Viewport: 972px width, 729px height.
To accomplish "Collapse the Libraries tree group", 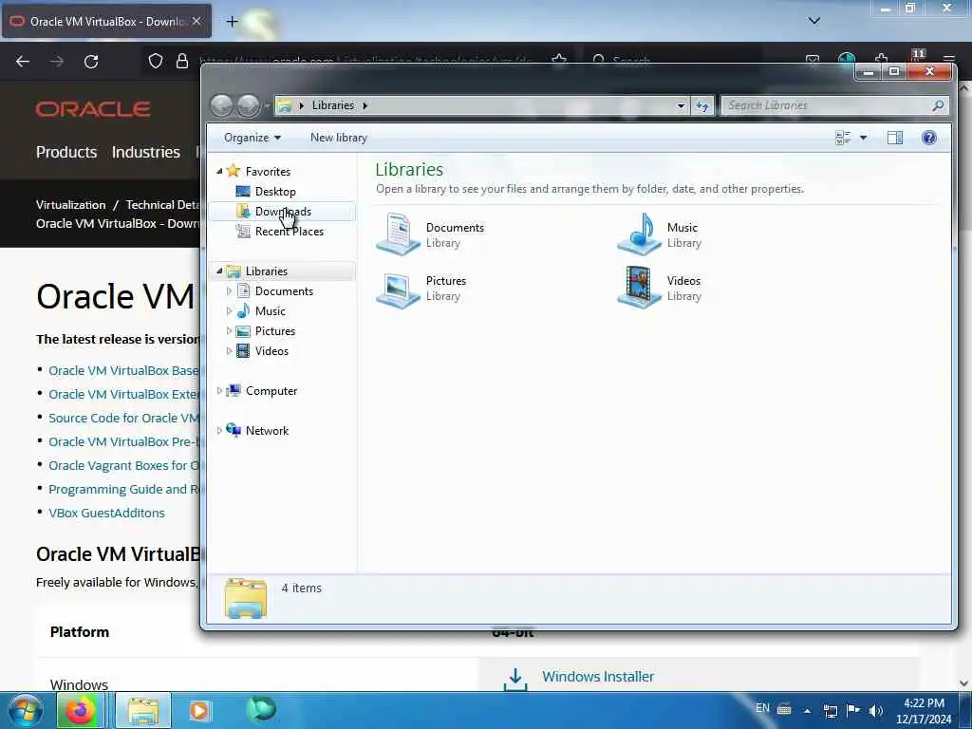I will [x=219, y=271].
